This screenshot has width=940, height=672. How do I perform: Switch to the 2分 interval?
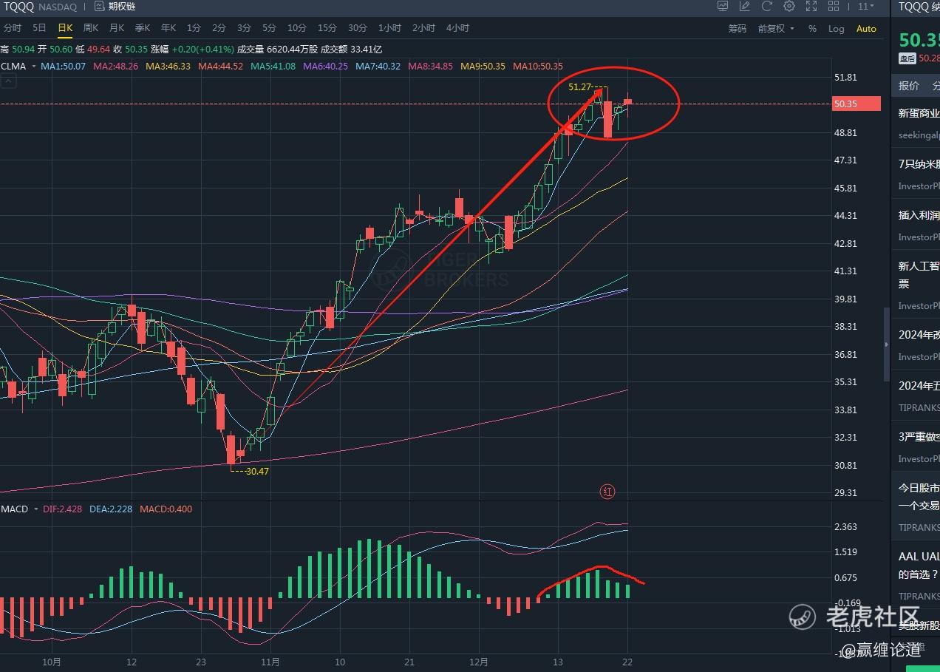coord(219,28)
